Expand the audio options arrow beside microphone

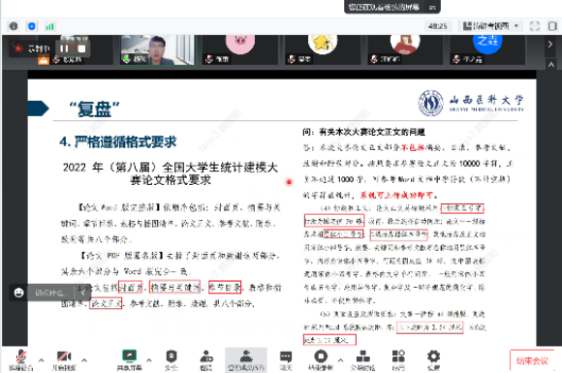(x=42, y=359)
